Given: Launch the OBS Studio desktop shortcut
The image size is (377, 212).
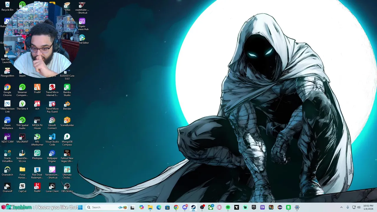Looking at the screenshot, I should [67, 188].
